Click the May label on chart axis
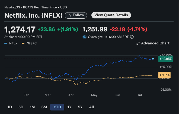Image resolution: width=179 pixels, height=114 pixels. coord(94,95)
